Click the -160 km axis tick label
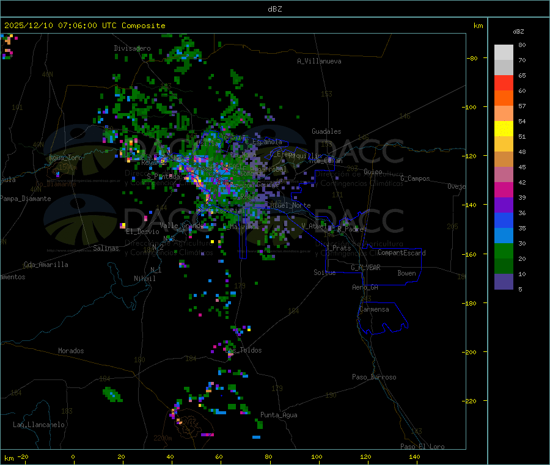 click(x=471, y=254)
